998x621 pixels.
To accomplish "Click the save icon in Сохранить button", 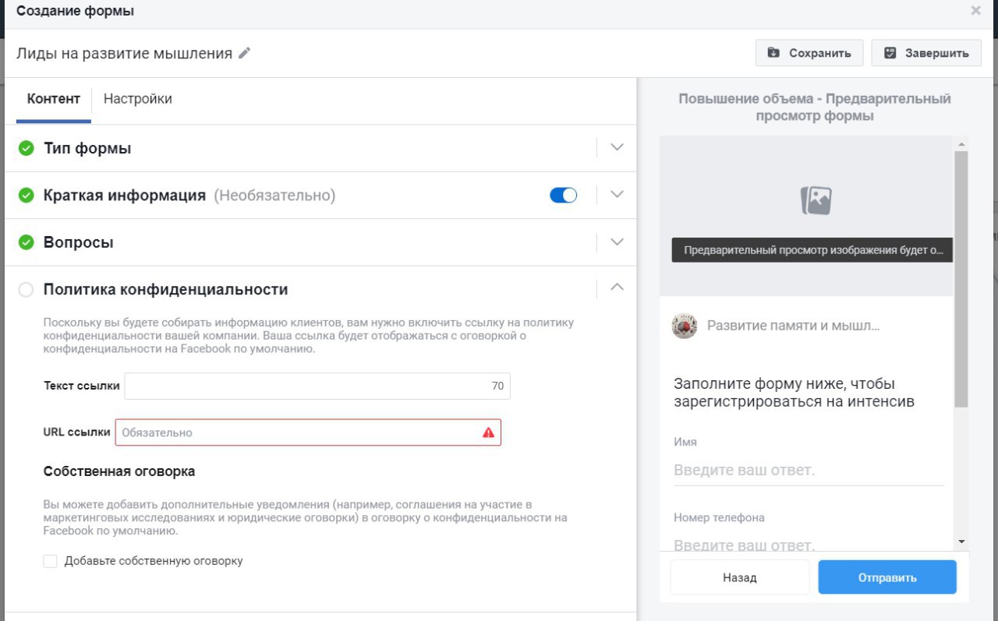I will click(773, 53).
